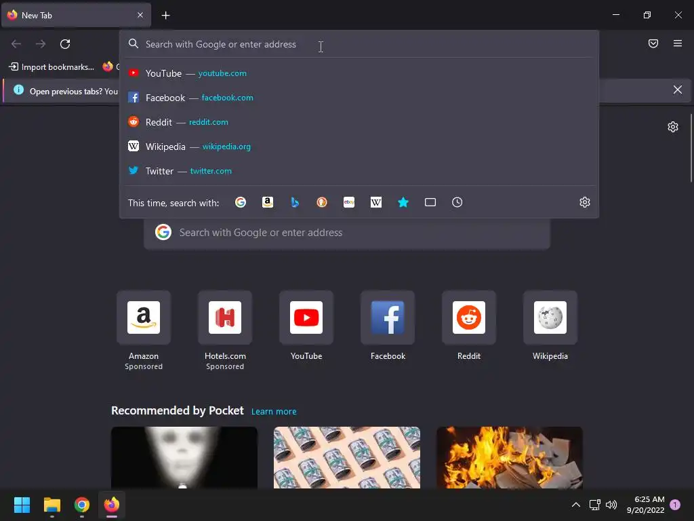Search history using the clock icon
The height and width of the screenshot is (521, 694).
point(457,202)
